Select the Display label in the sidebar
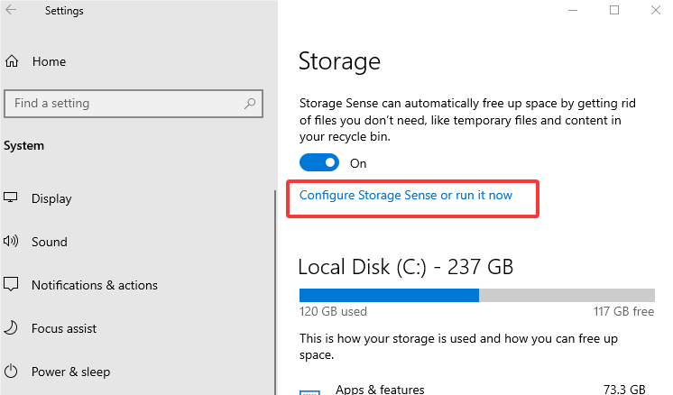 click(51, 198)
